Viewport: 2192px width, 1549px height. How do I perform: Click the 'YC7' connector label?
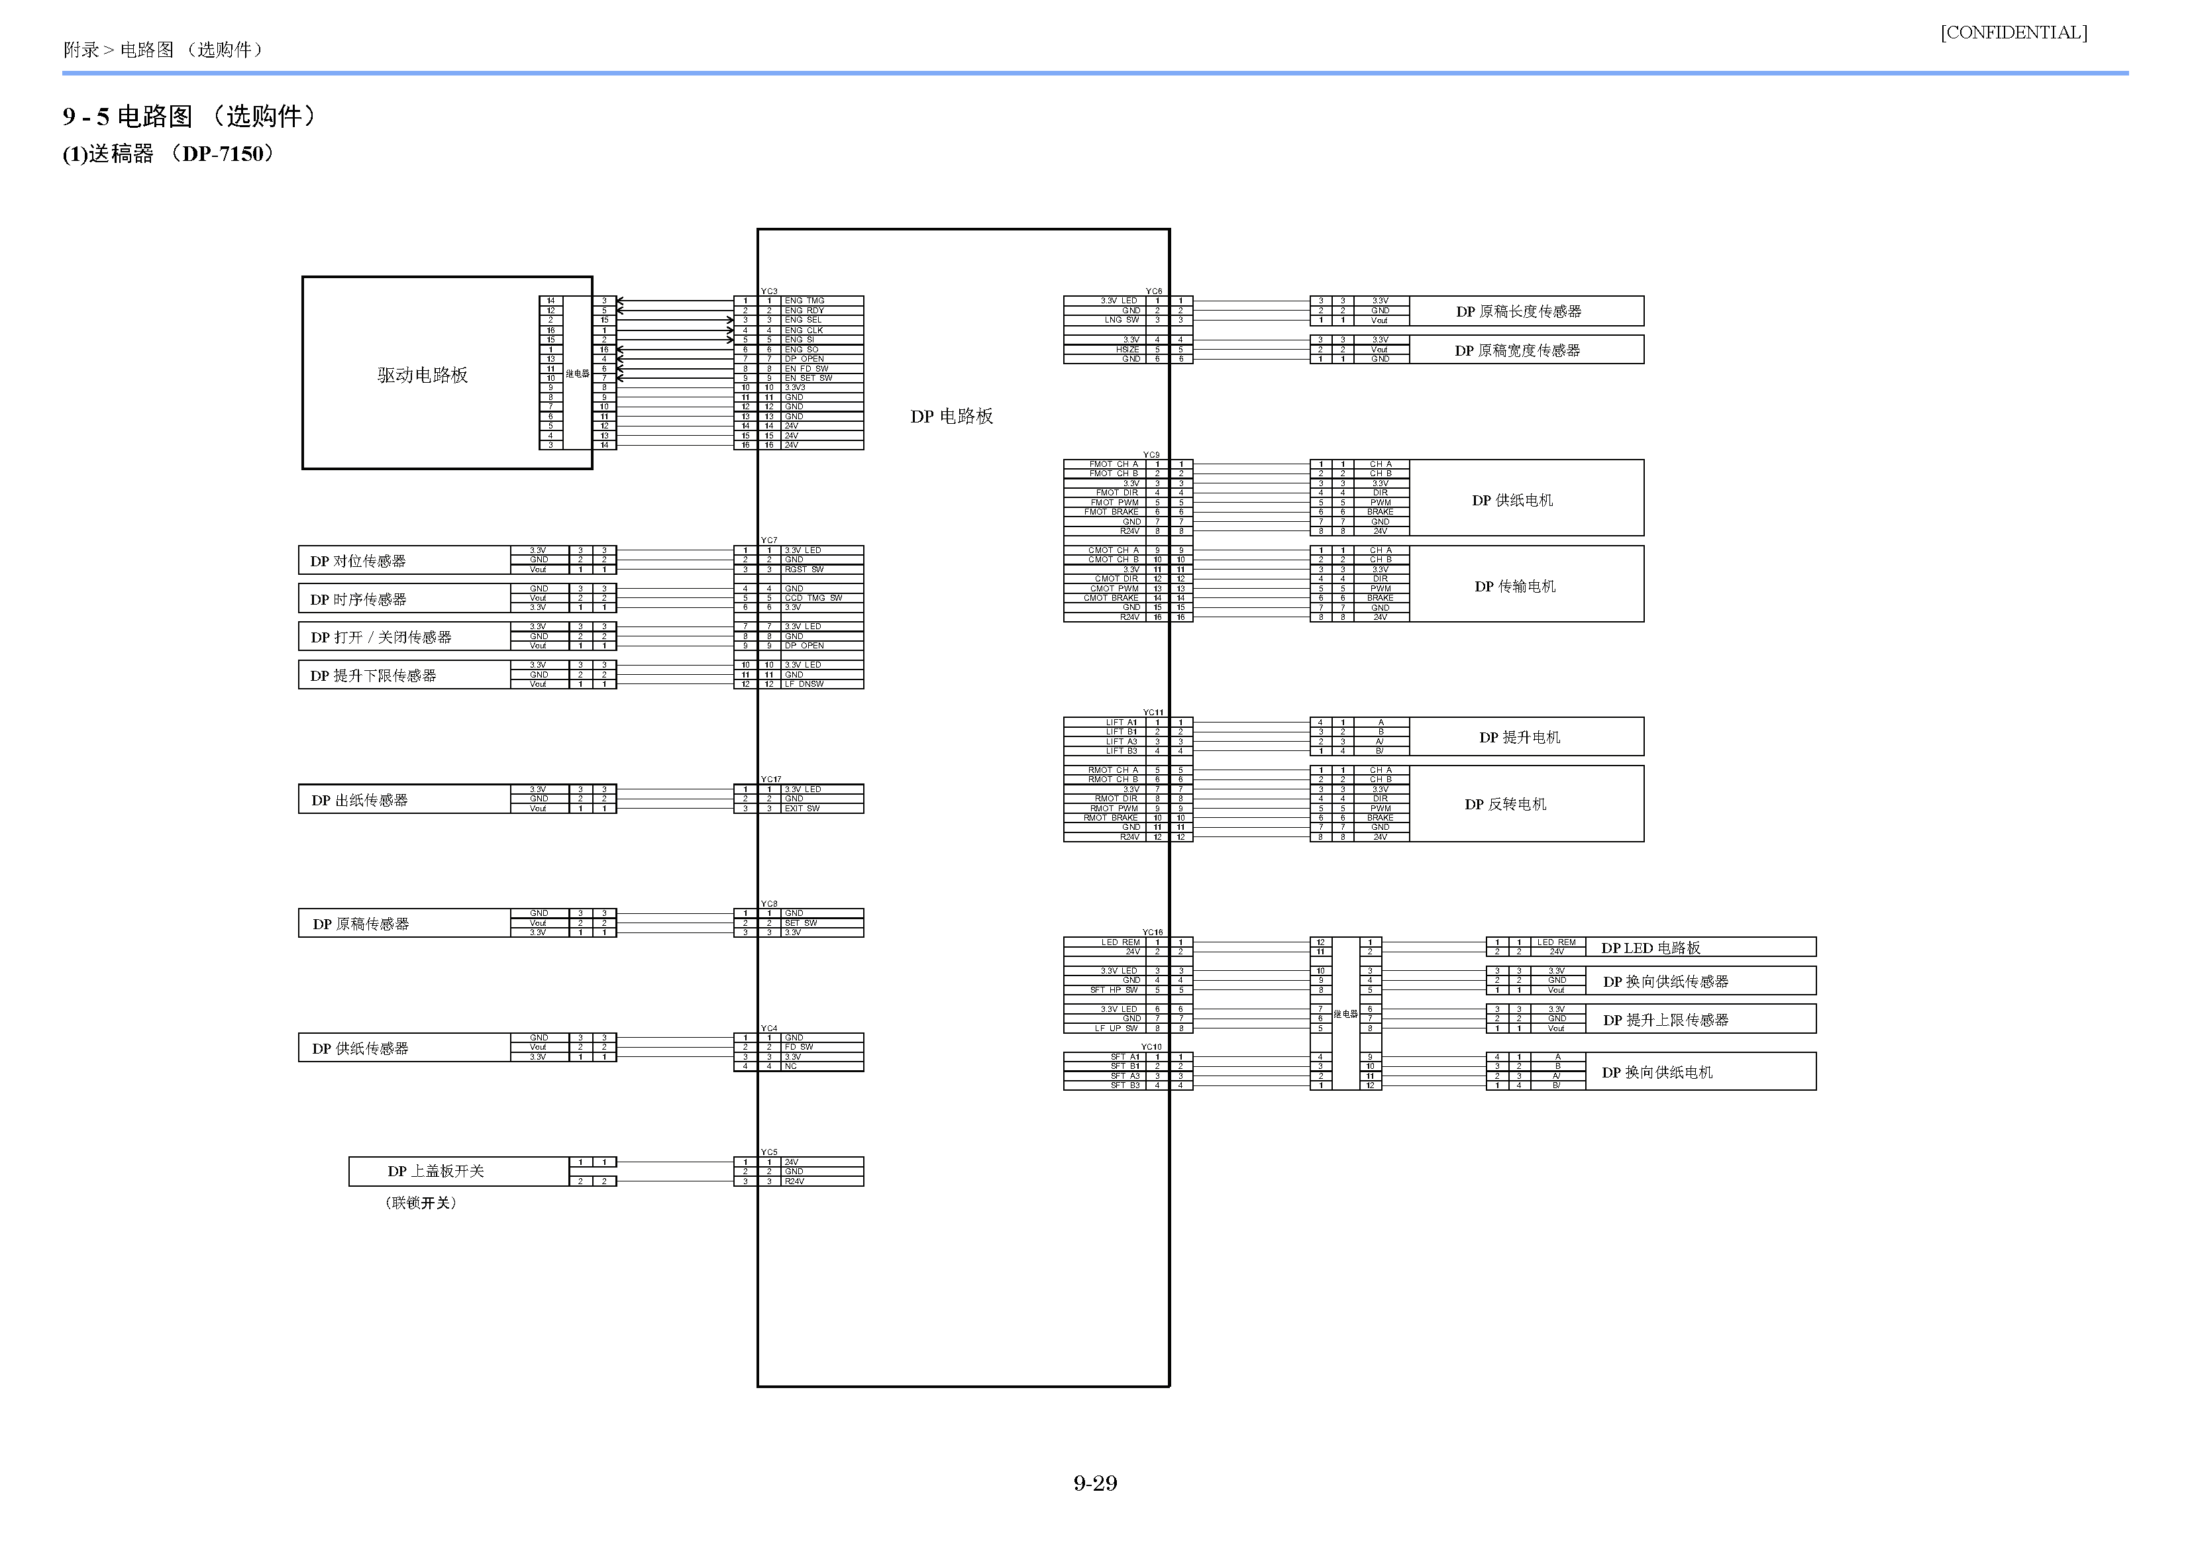coord(770,540)
